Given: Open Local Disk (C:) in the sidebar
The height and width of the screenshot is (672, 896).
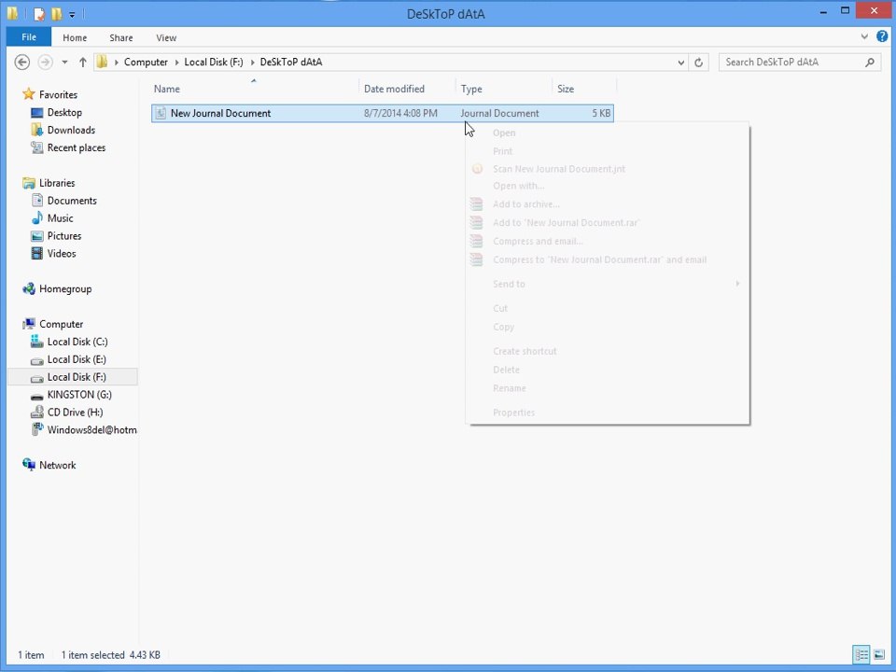Looking at the screenshot, I should [77, 342].
